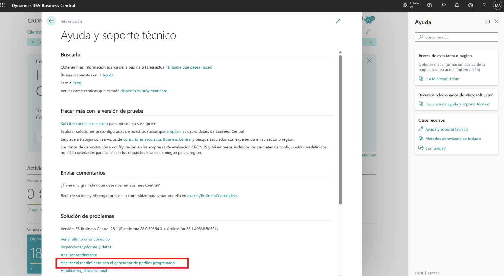Click the question mark help icon
504x276 pixels.
tap(484, 5)
